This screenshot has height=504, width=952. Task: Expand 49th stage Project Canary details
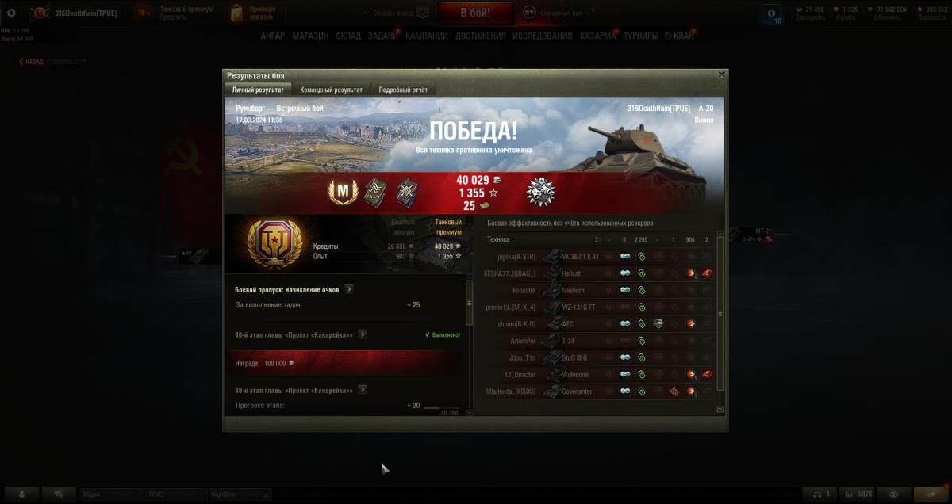(x=362, y=390)
